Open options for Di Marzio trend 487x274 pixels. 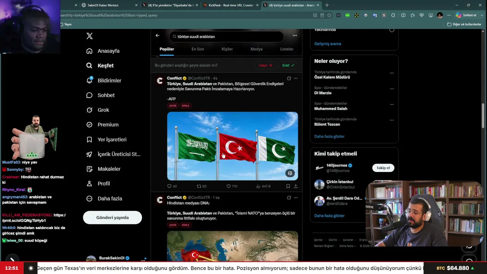coord(392,89)
